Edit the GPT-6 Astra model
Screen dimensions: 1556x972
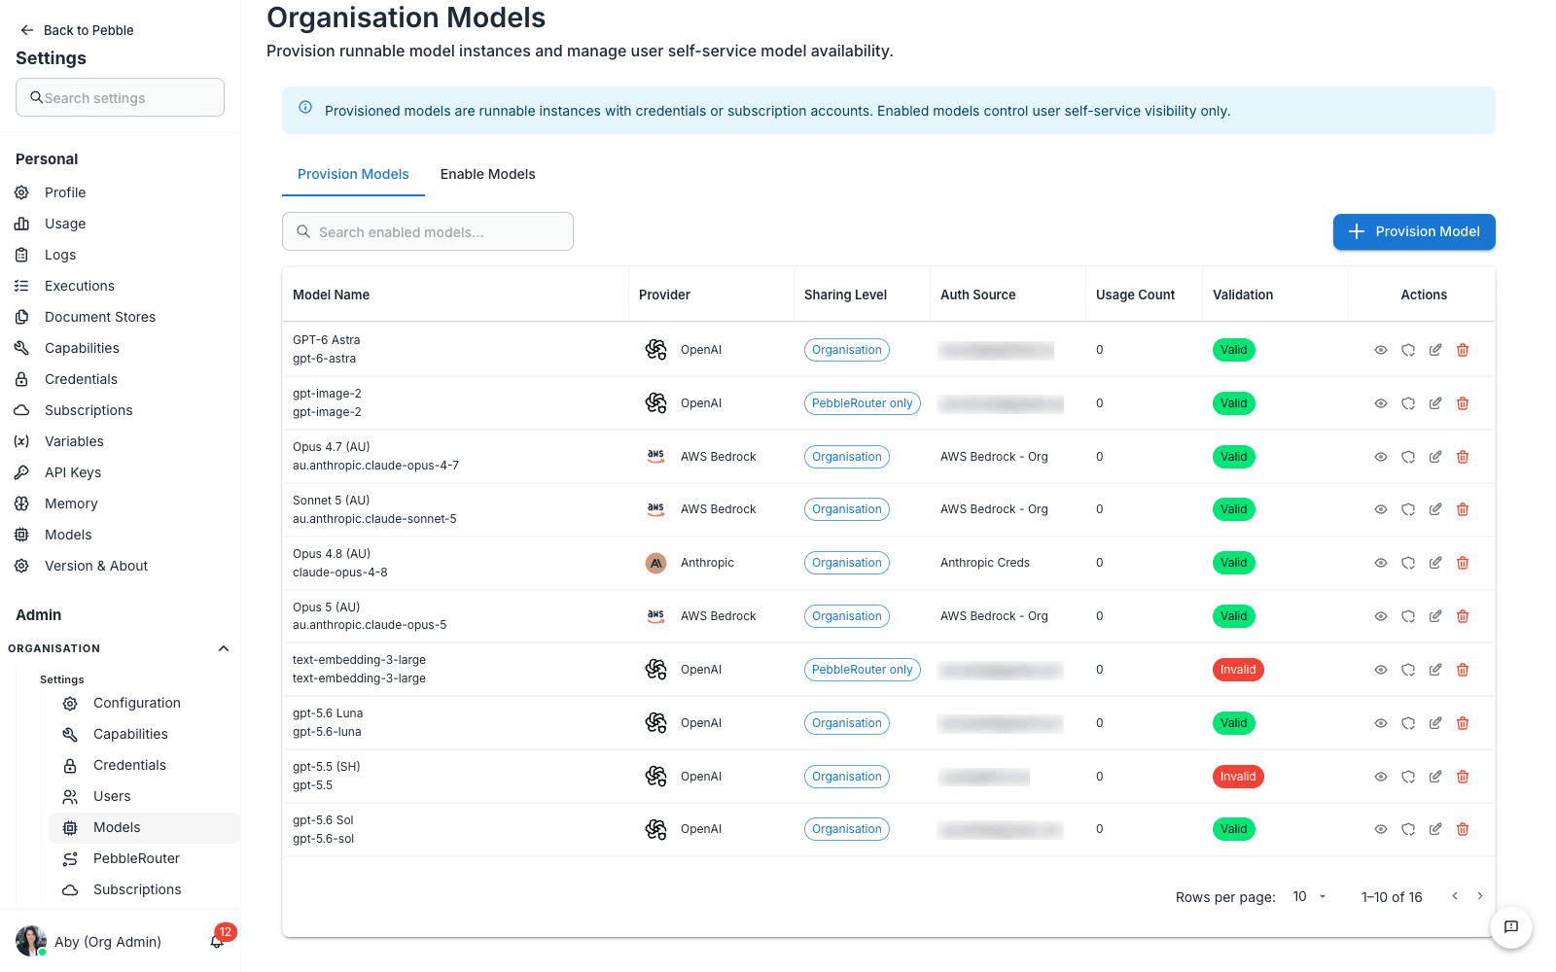1434,350
